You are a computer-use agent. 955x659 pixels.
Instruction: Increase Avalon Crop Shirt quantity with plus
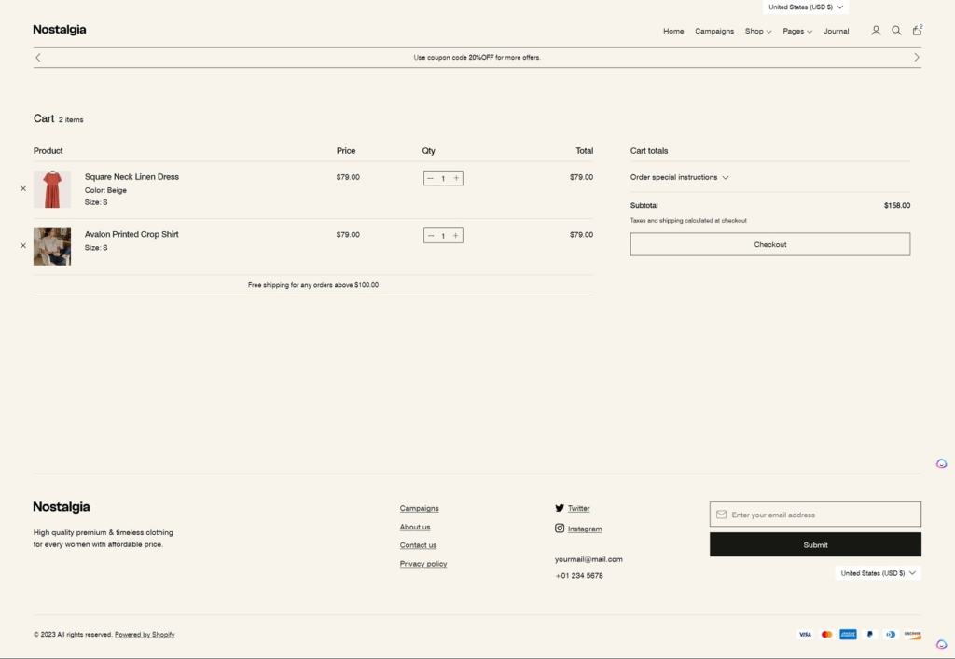pos(456,236)
